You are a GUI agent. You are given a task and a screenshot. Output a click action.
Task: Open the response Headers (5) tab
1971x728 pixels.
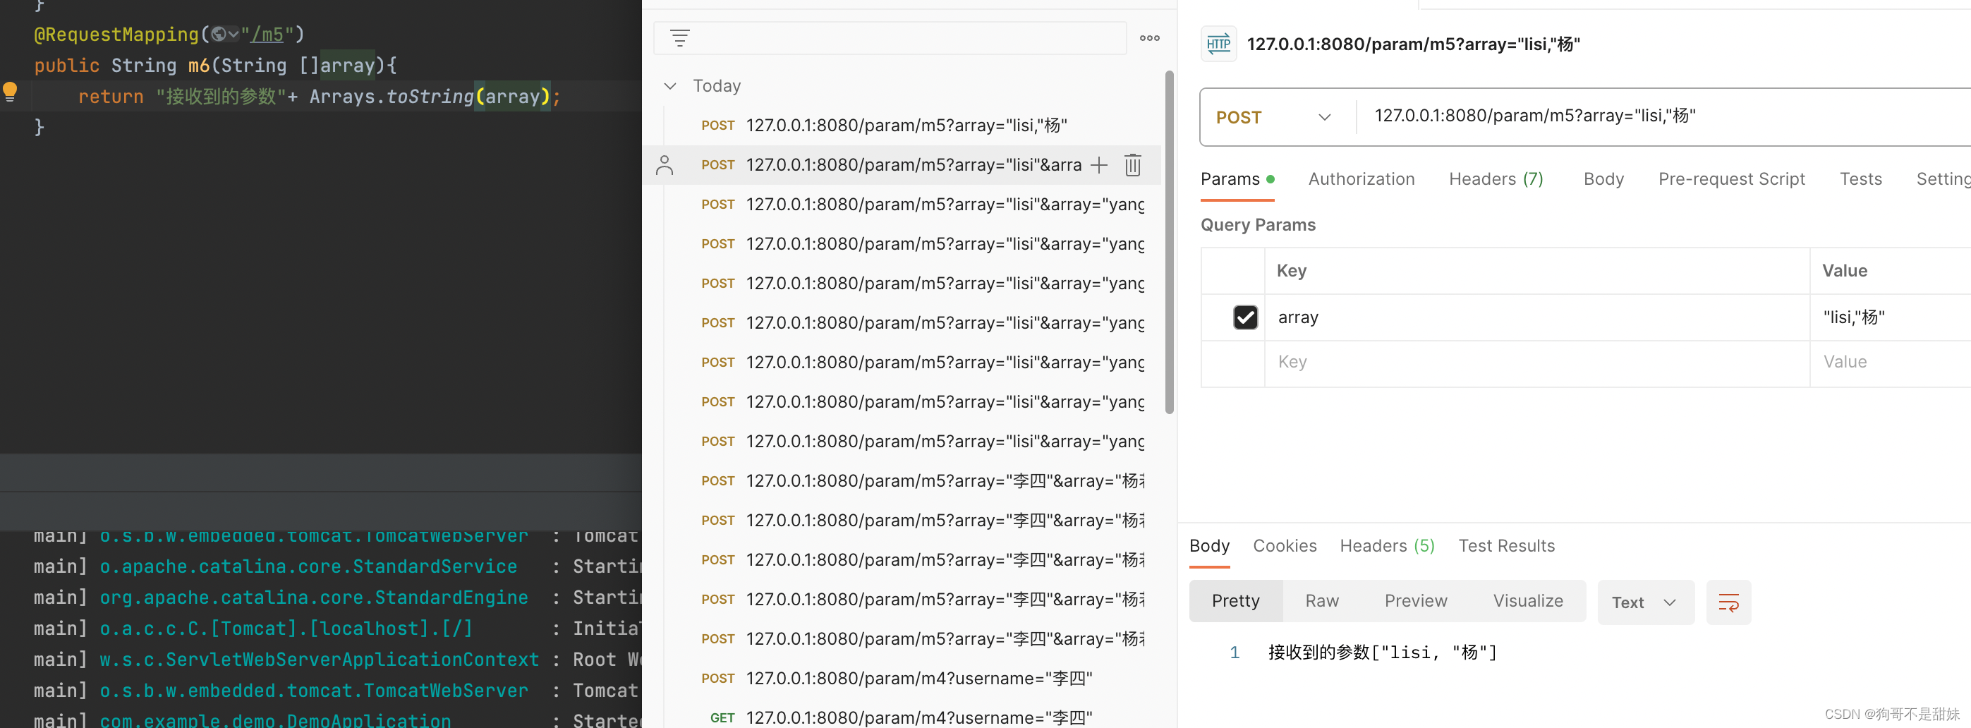(1386, 546)
